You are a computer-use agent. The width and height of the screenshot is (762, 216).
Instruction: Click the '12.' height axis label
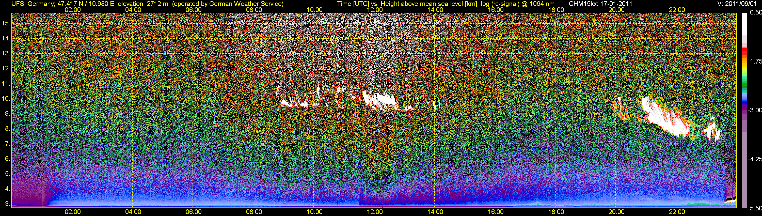pos(6,68)
